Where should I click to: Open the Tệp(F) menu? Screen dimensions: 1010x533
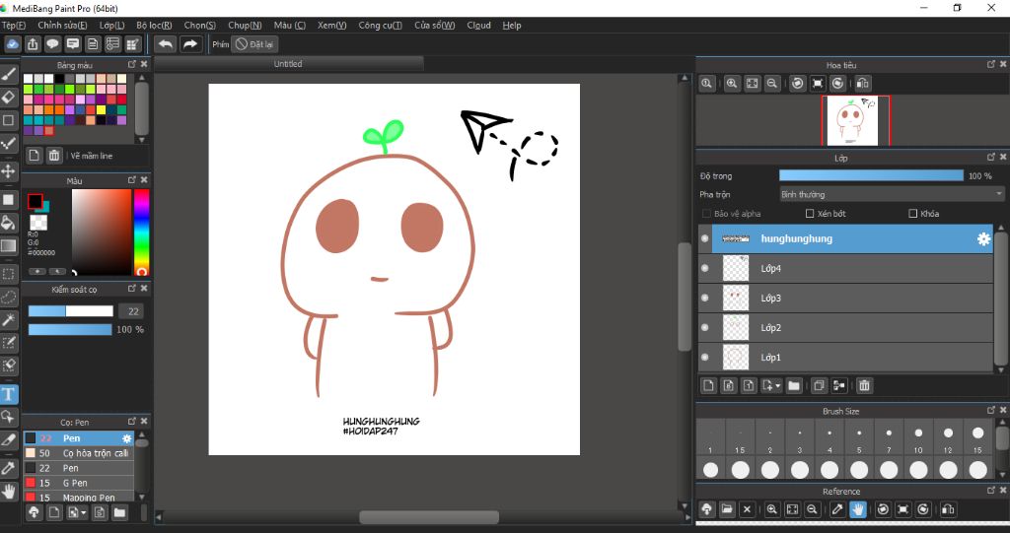[x=13, y=25]
